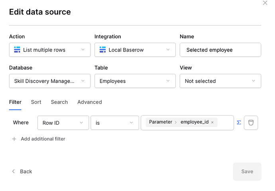Screen dimensions: 275x191
Task: Click Add additional filter
Action: pos(43,139)
